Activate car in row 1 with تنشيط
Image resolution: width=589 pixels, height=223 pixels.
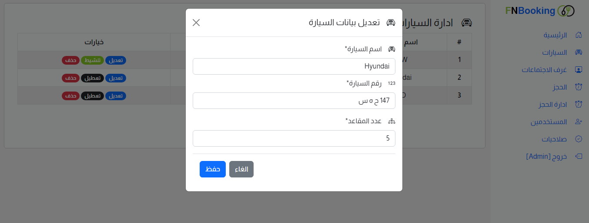click(x=92, y=61)
